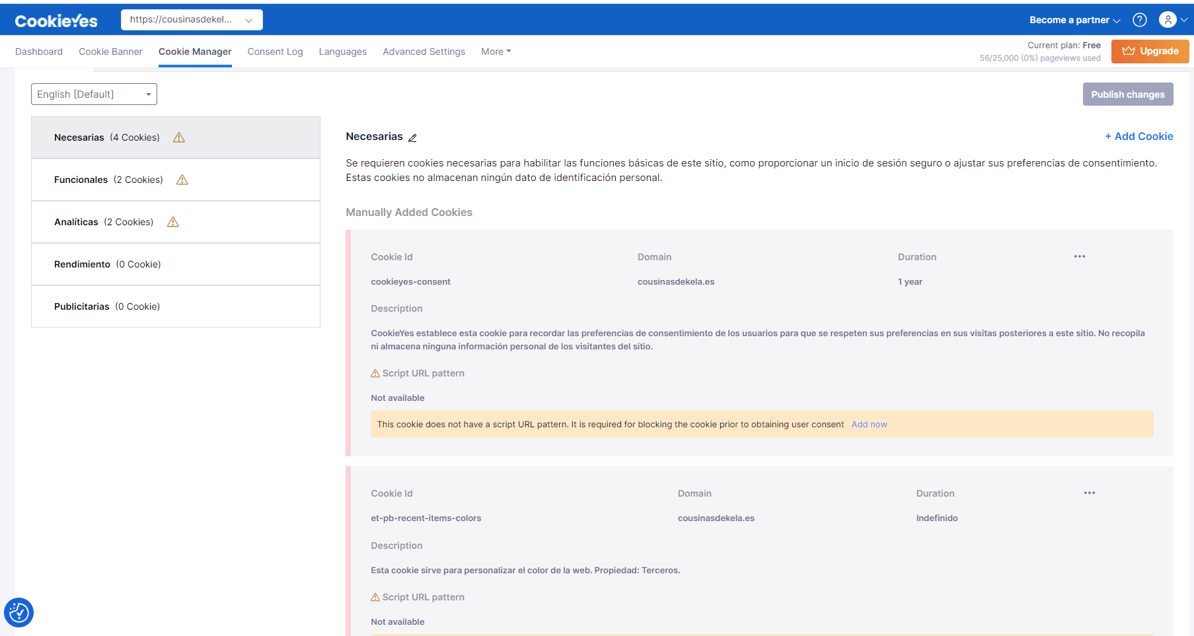Click the 1 year duration value

(910, 282)
